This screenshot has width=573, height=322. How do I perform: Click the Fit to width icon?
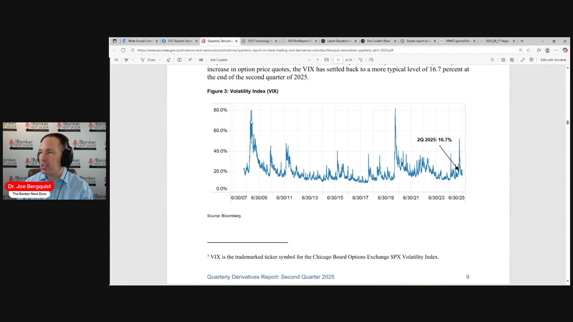pyautogui.click(x=327, y=59)
